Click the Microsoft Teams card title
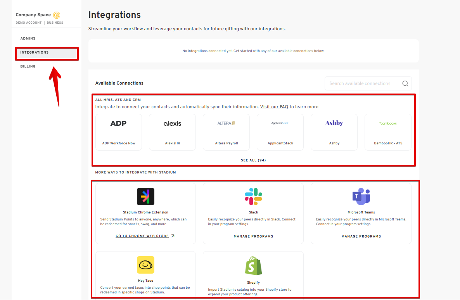Viewport: 460px width, 300px height. coord(361,213)
